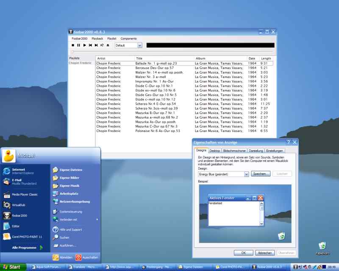The width and height of the screenshot is (339, 271).
Task: Open the Playlist menu
Action: (x=111, y=39)
